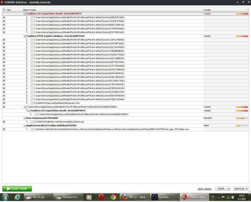The image size is (251, 202).
Task: Click the file icon of Toolbar.exe row
Action: coord(32,129)
